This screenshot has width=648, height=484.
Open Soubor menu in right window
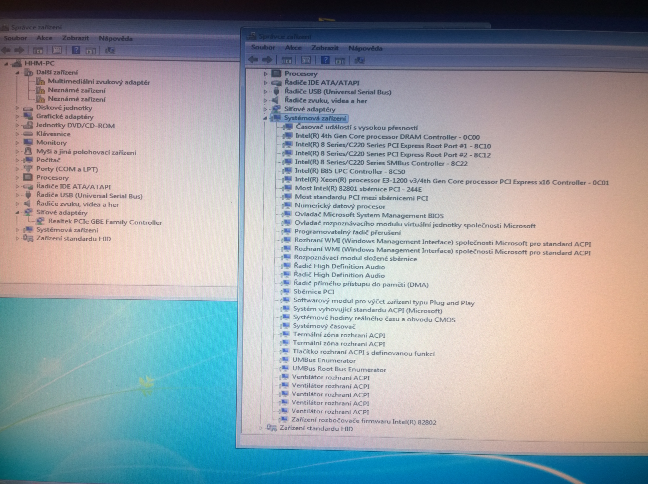263,47
